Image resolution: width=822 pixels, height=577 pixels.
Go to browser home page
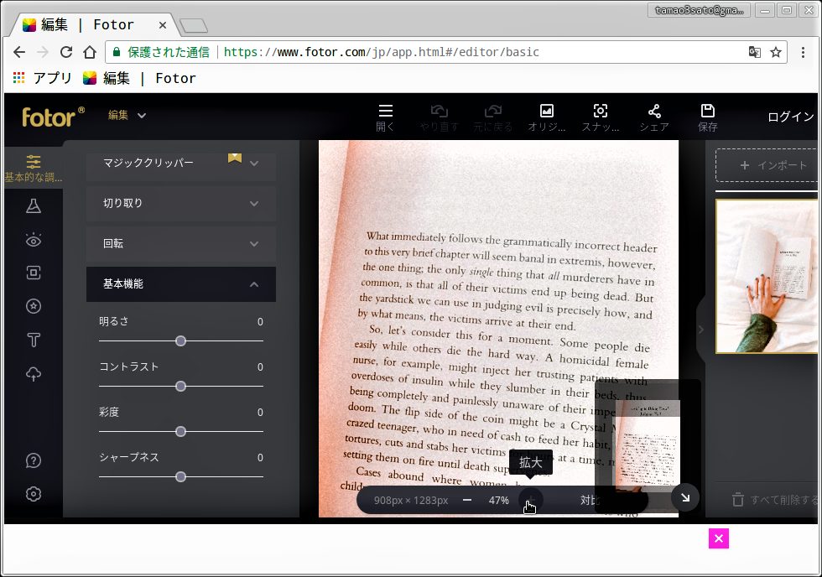pos(90,52)
